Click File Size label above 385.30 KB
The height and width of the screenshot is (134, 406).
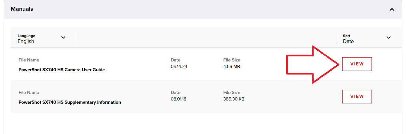point(232,92)
